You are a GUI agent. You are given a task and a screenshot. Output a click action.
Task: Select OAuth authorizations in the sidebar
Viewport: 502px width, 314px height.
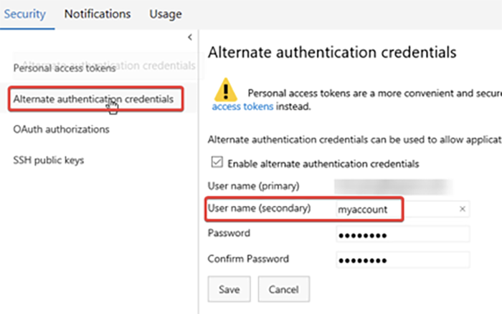[61, 129]
